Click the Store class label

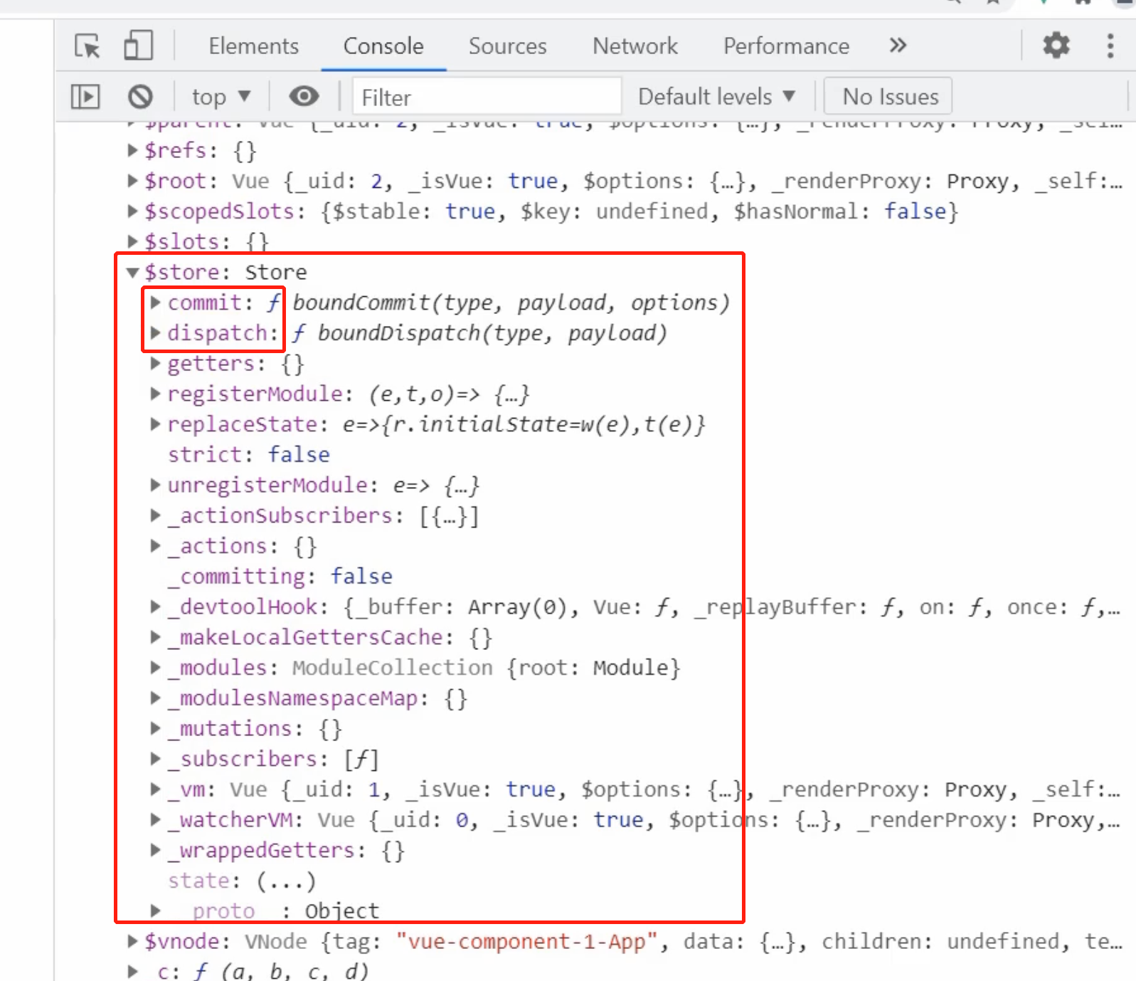(276, 273)
